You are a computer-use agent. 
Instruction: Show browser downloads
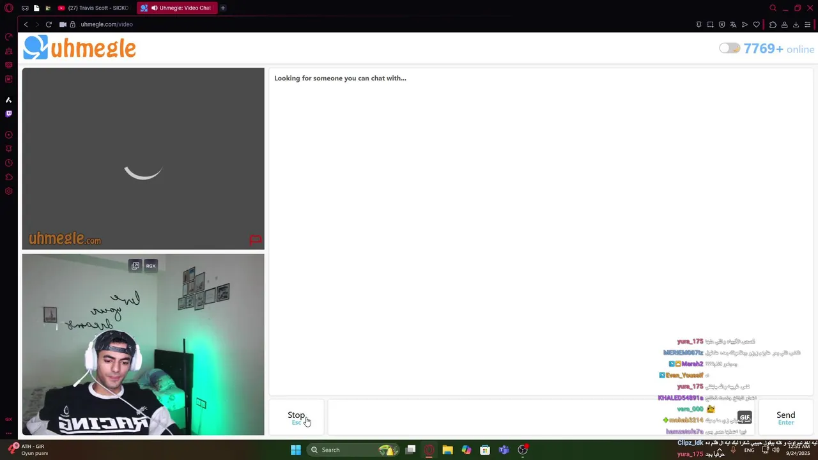click(796, 24)
